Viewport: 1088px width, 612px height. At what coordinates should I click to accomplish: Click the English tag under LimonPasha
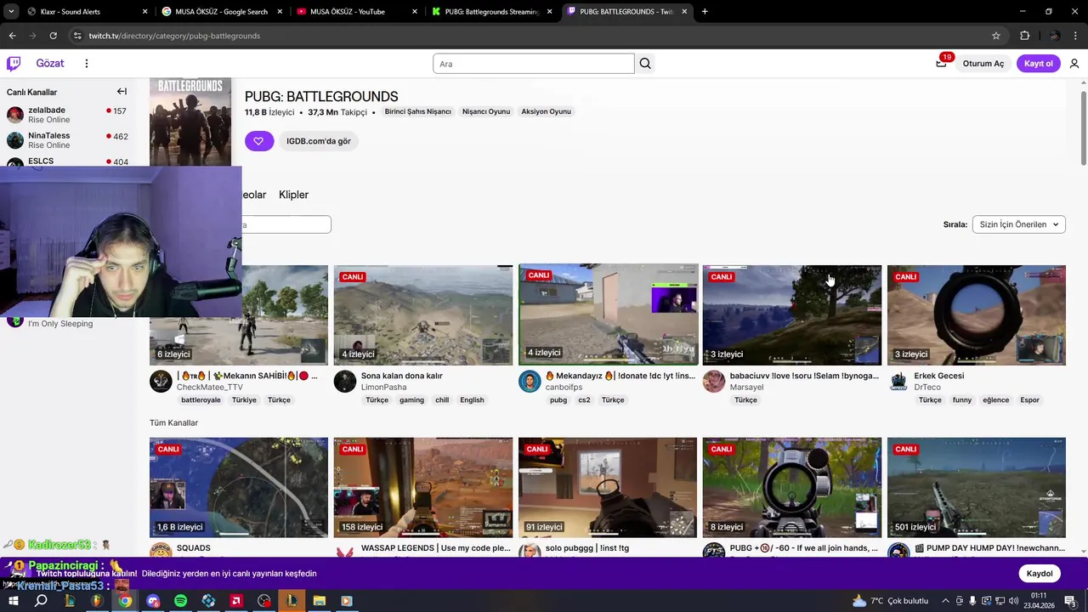[x=472, y=400]
